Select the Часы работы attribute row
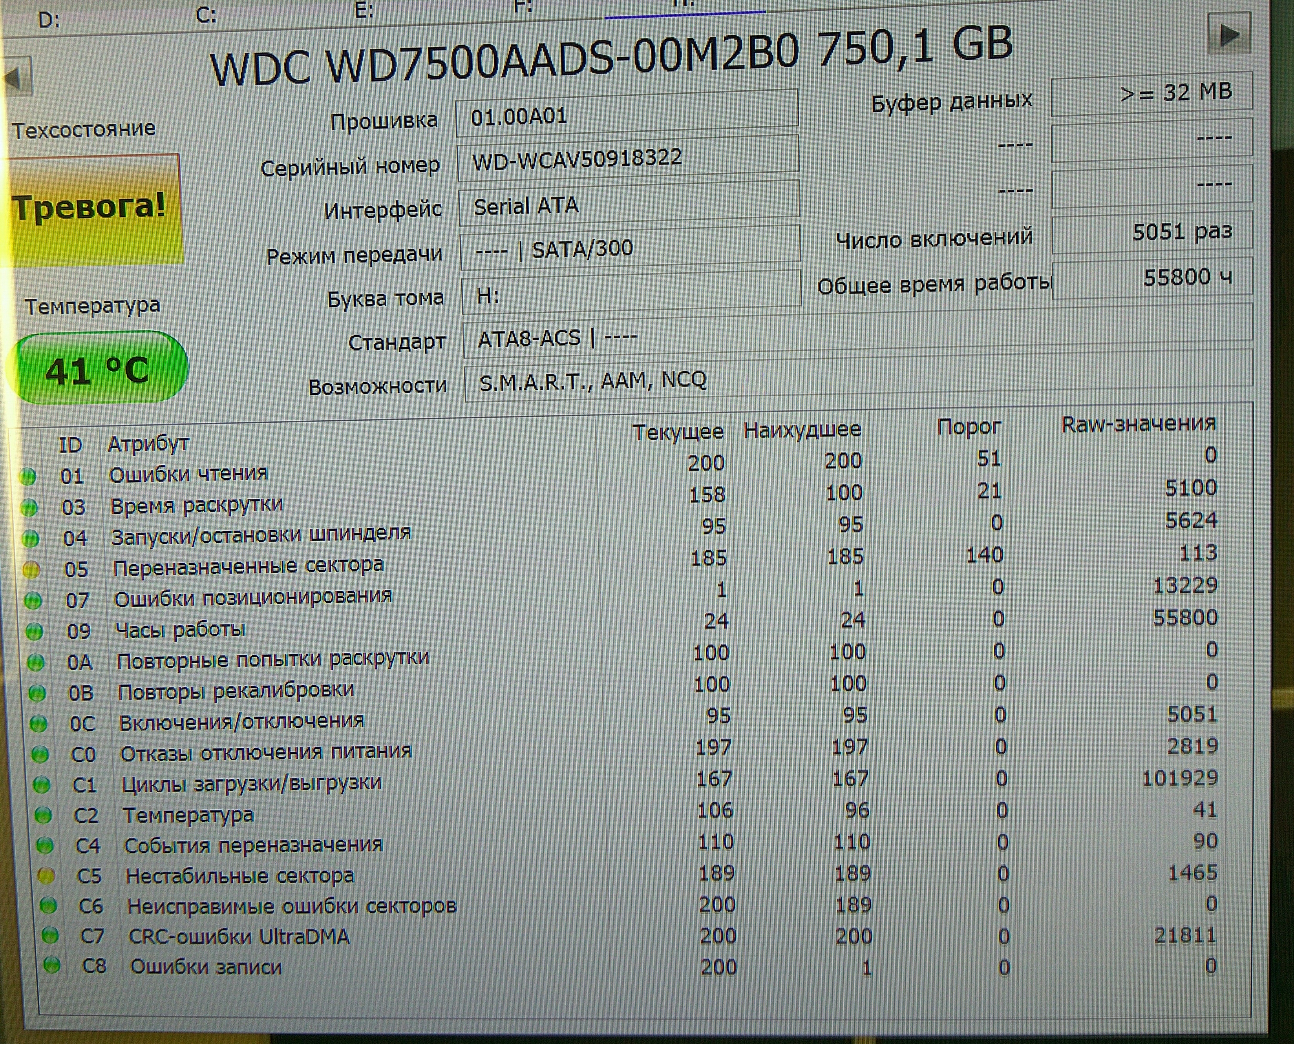Viewport: 1294px width, 1044px height. 181,630
